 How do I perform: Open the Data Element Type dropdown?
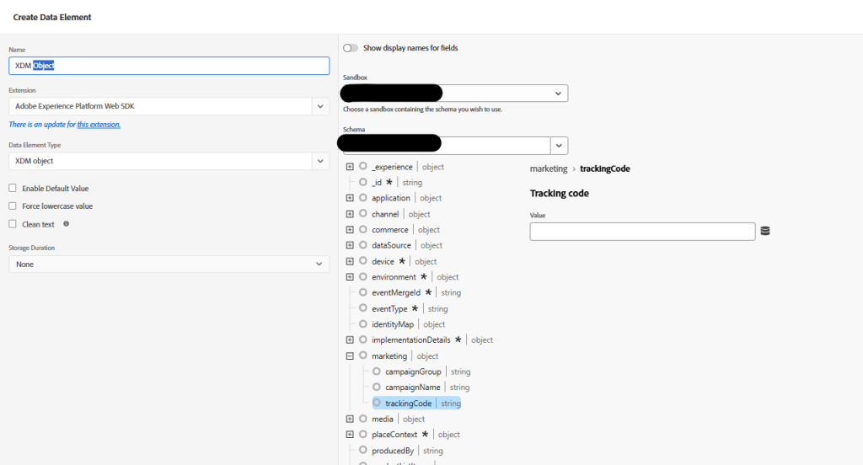[x=320, y=161]
